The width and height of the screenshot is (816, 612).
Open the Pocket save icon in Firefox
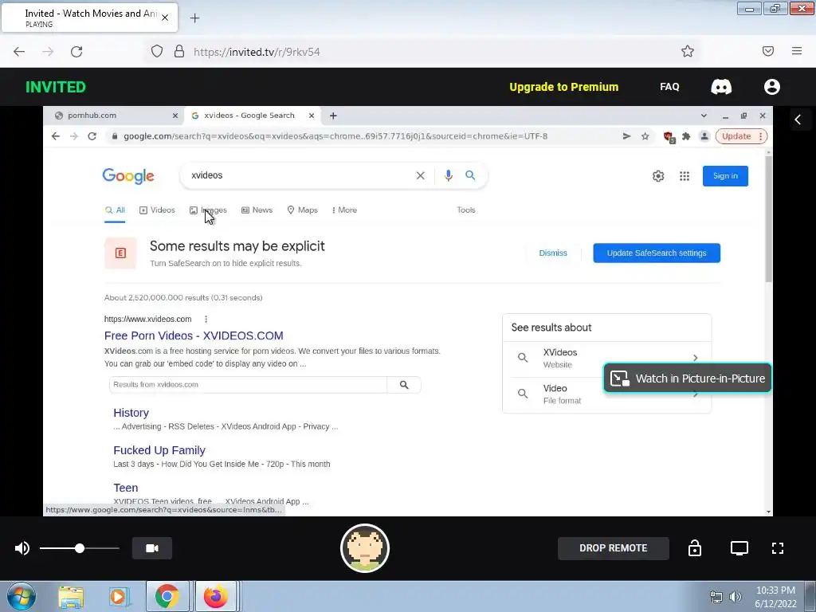[768, 51]
